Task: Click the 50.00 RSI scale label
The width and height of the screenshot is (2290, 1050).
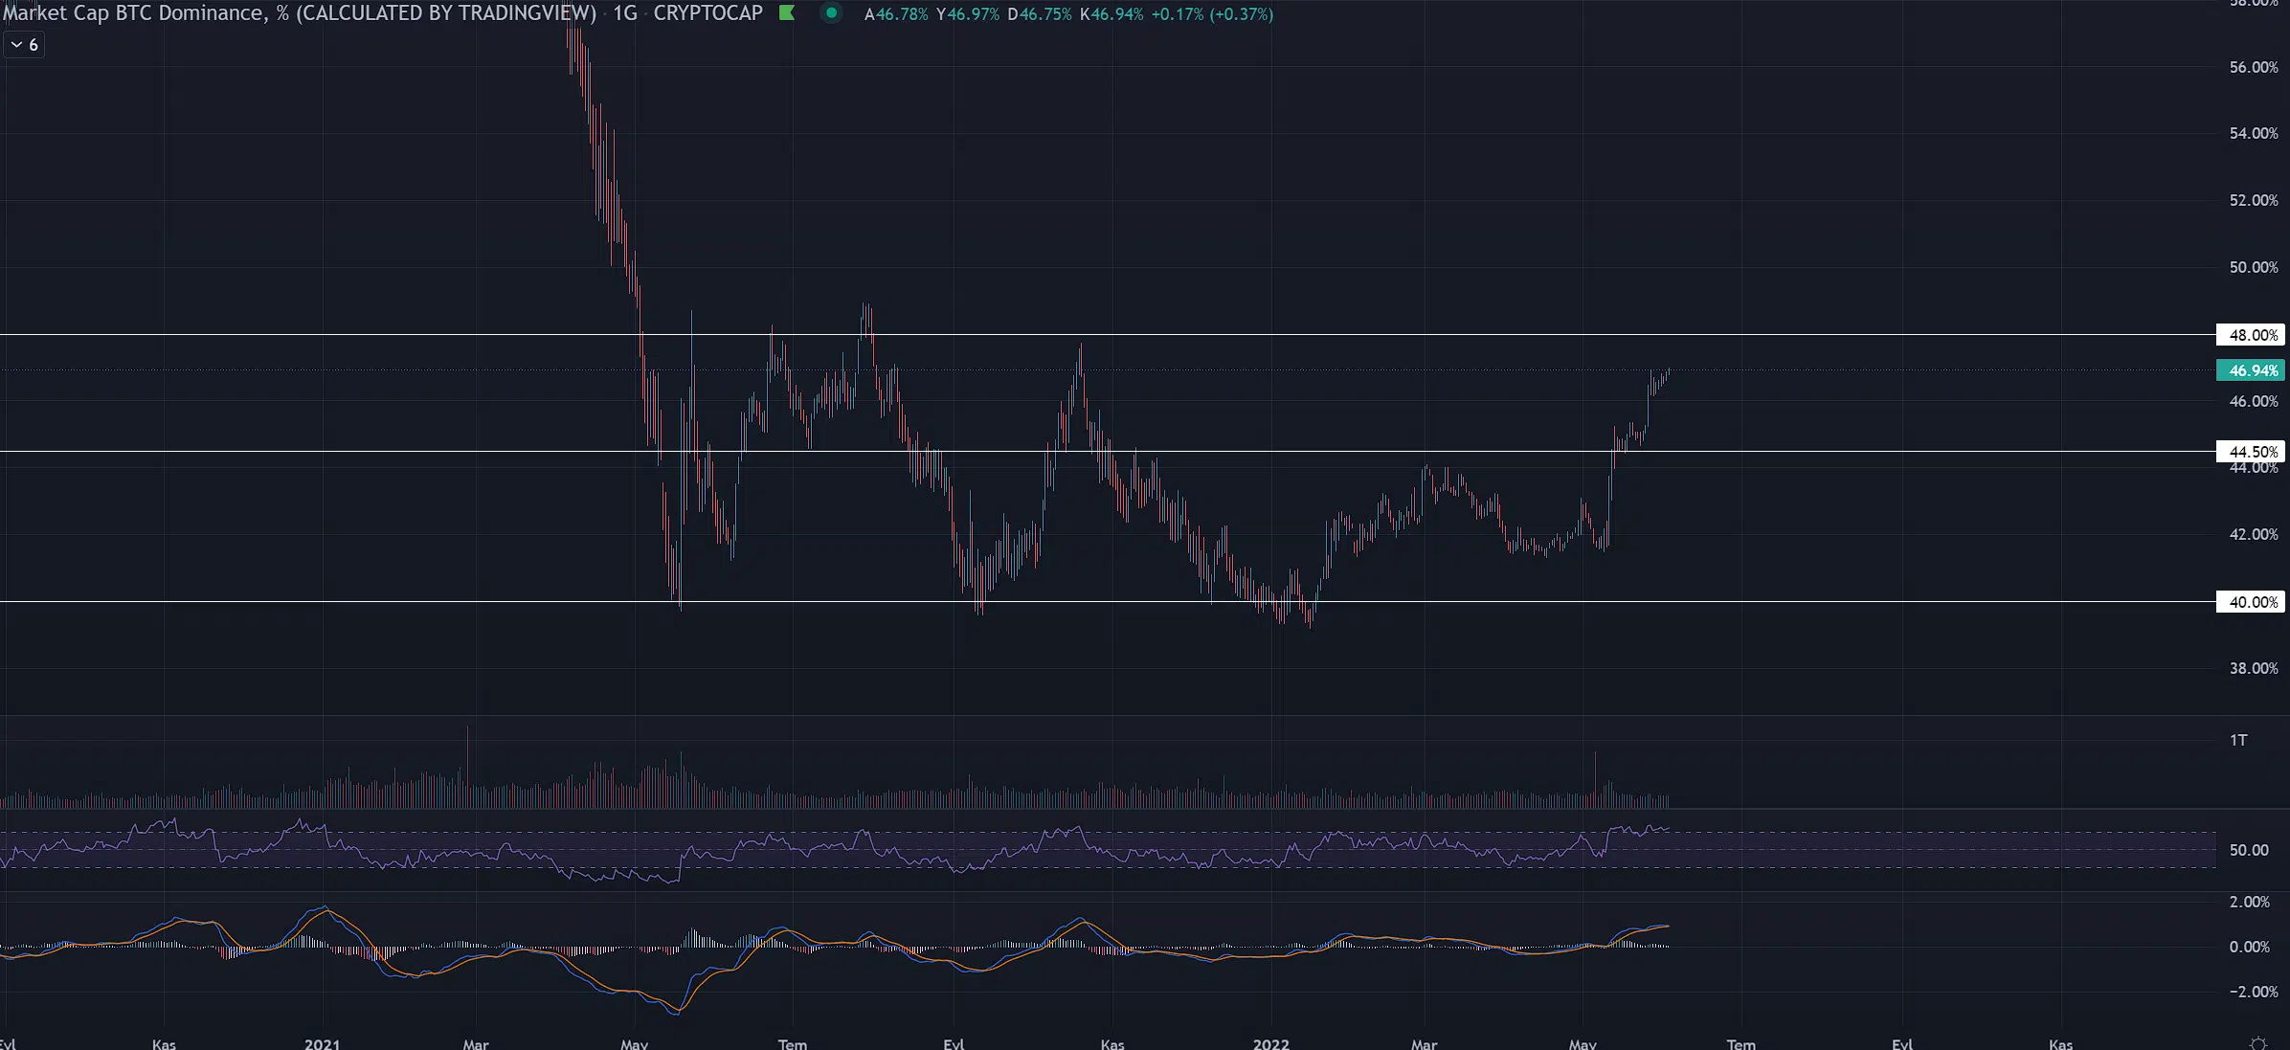Action: pyautogui.click(x=2248, y=850)
